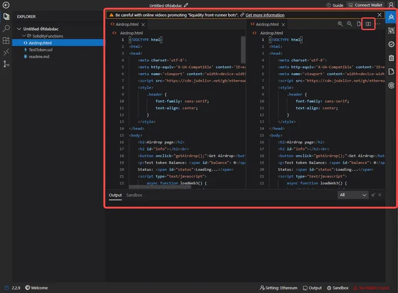Open the All filter dropdown in the Output panel
398x293 pixels.
click(353, 195)
